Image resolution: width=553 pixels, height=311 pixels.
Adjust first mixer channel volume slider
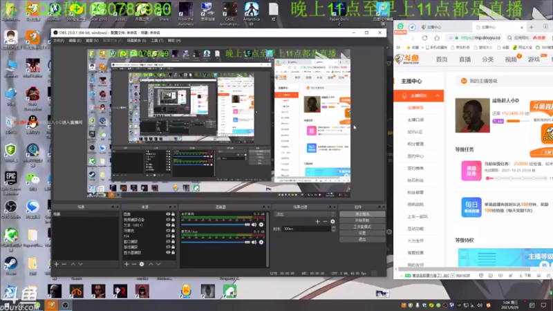pyautogui.click(x=216, y=225)
